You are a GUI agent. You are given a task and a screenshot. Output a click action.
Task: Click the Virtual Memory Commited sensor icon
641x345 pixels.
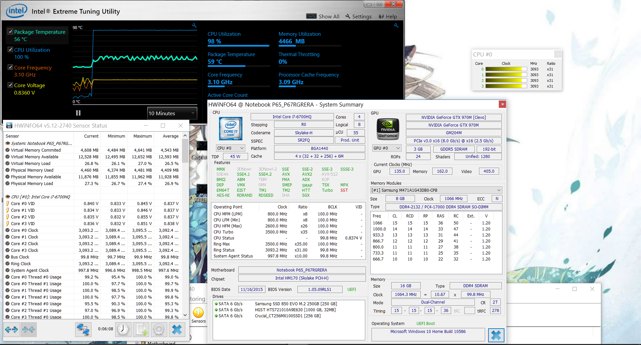point(7,150)
